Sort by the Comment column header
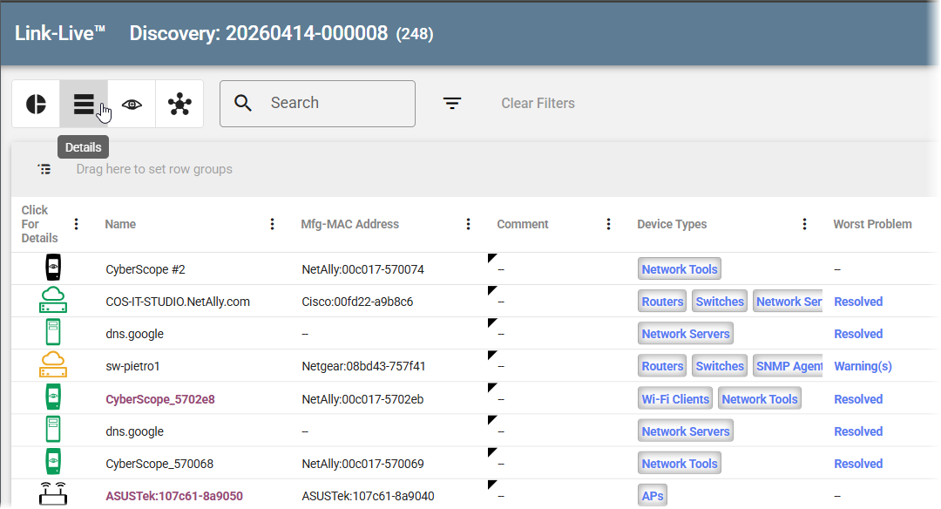This screenshot has height=509, width=941. click(x=522, y=224)
